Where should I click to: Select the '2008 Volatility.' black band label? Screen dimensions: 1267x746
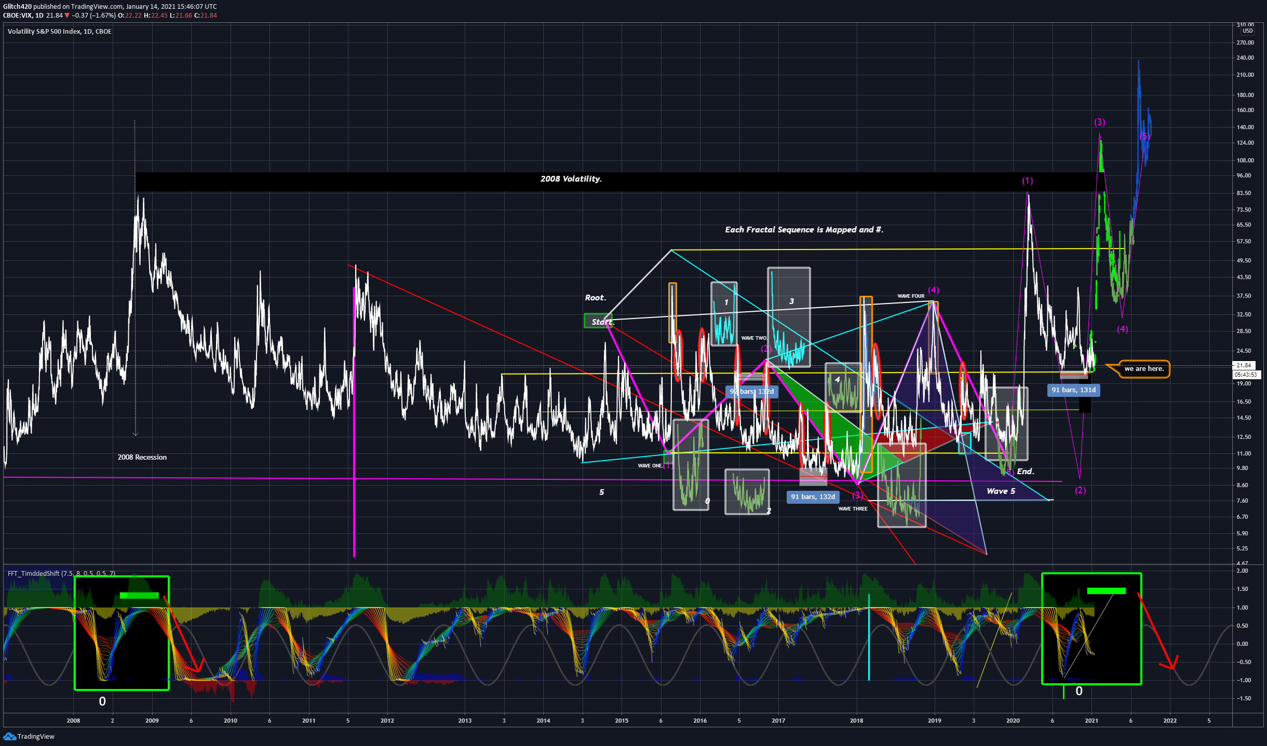tap(571, 179)
